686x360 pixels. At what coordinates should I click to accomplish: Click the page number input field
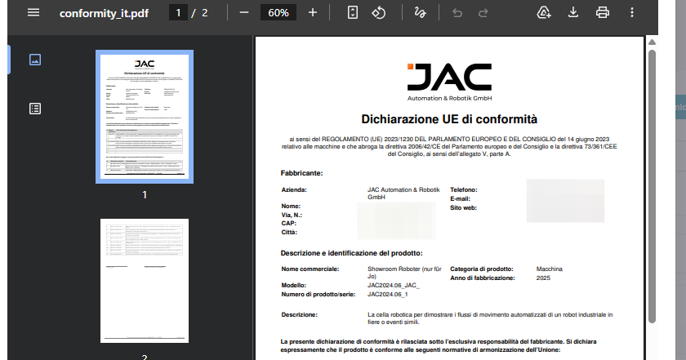(x=178, y=13)
